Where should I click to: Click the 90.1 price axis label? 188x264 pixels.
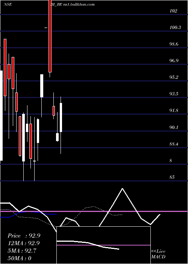[x=174, y=127]
